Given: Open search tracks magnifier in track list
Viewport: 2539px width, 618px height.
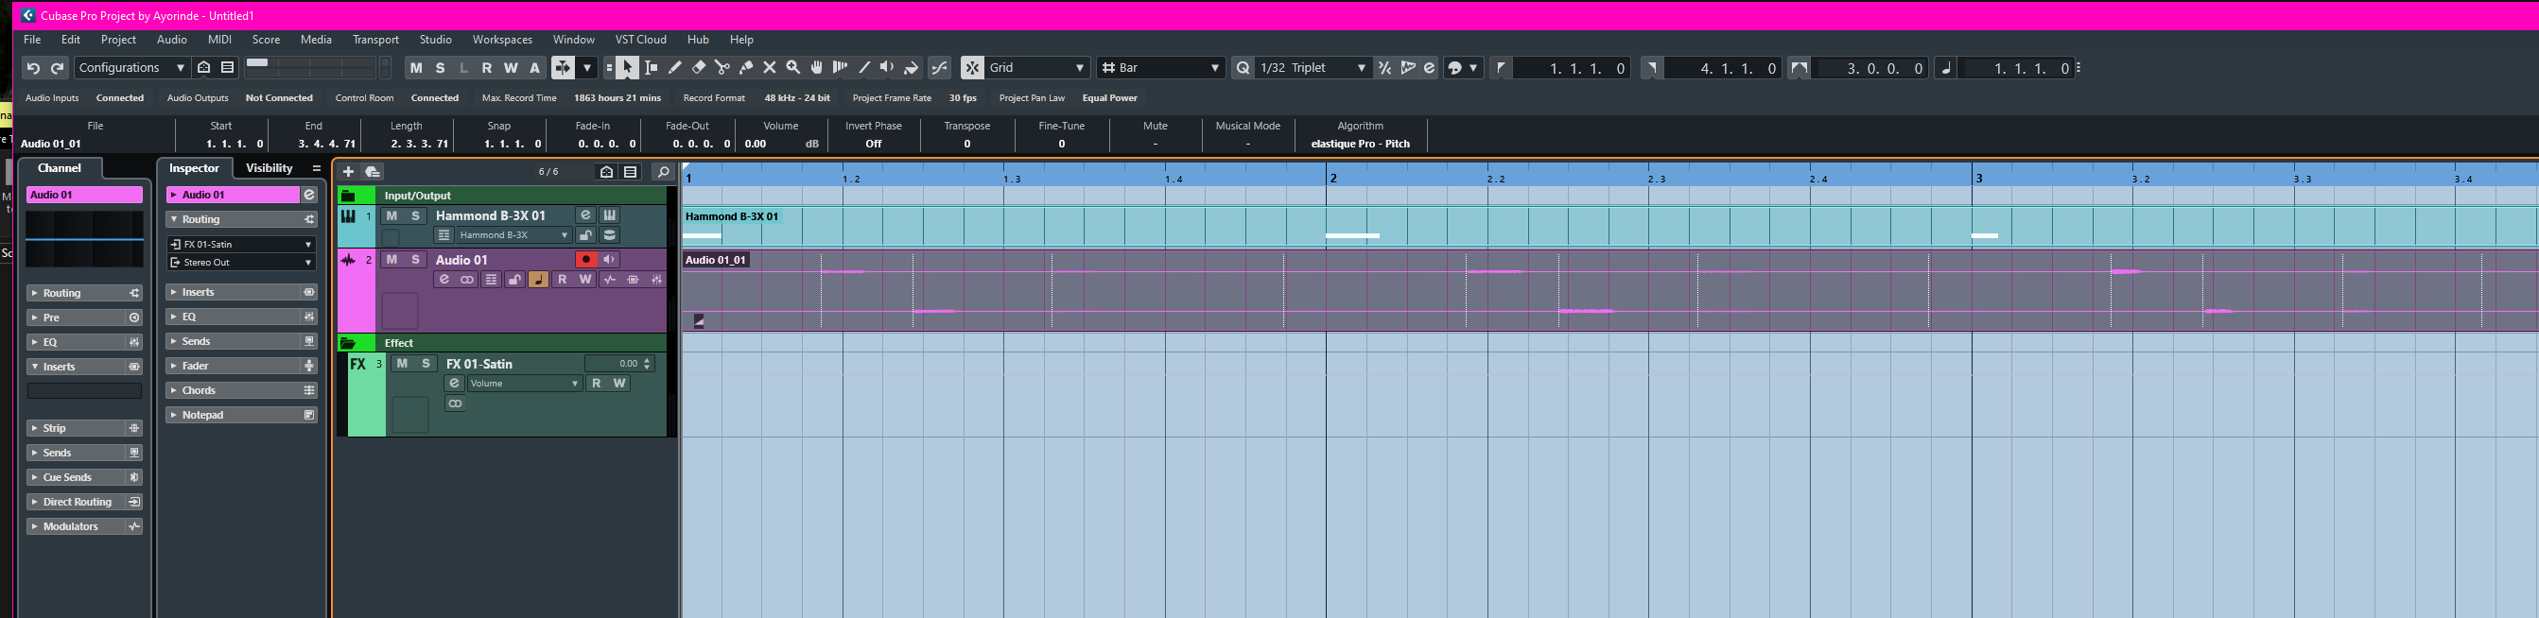Looking at the screenshot, I should tap(663, 171).
